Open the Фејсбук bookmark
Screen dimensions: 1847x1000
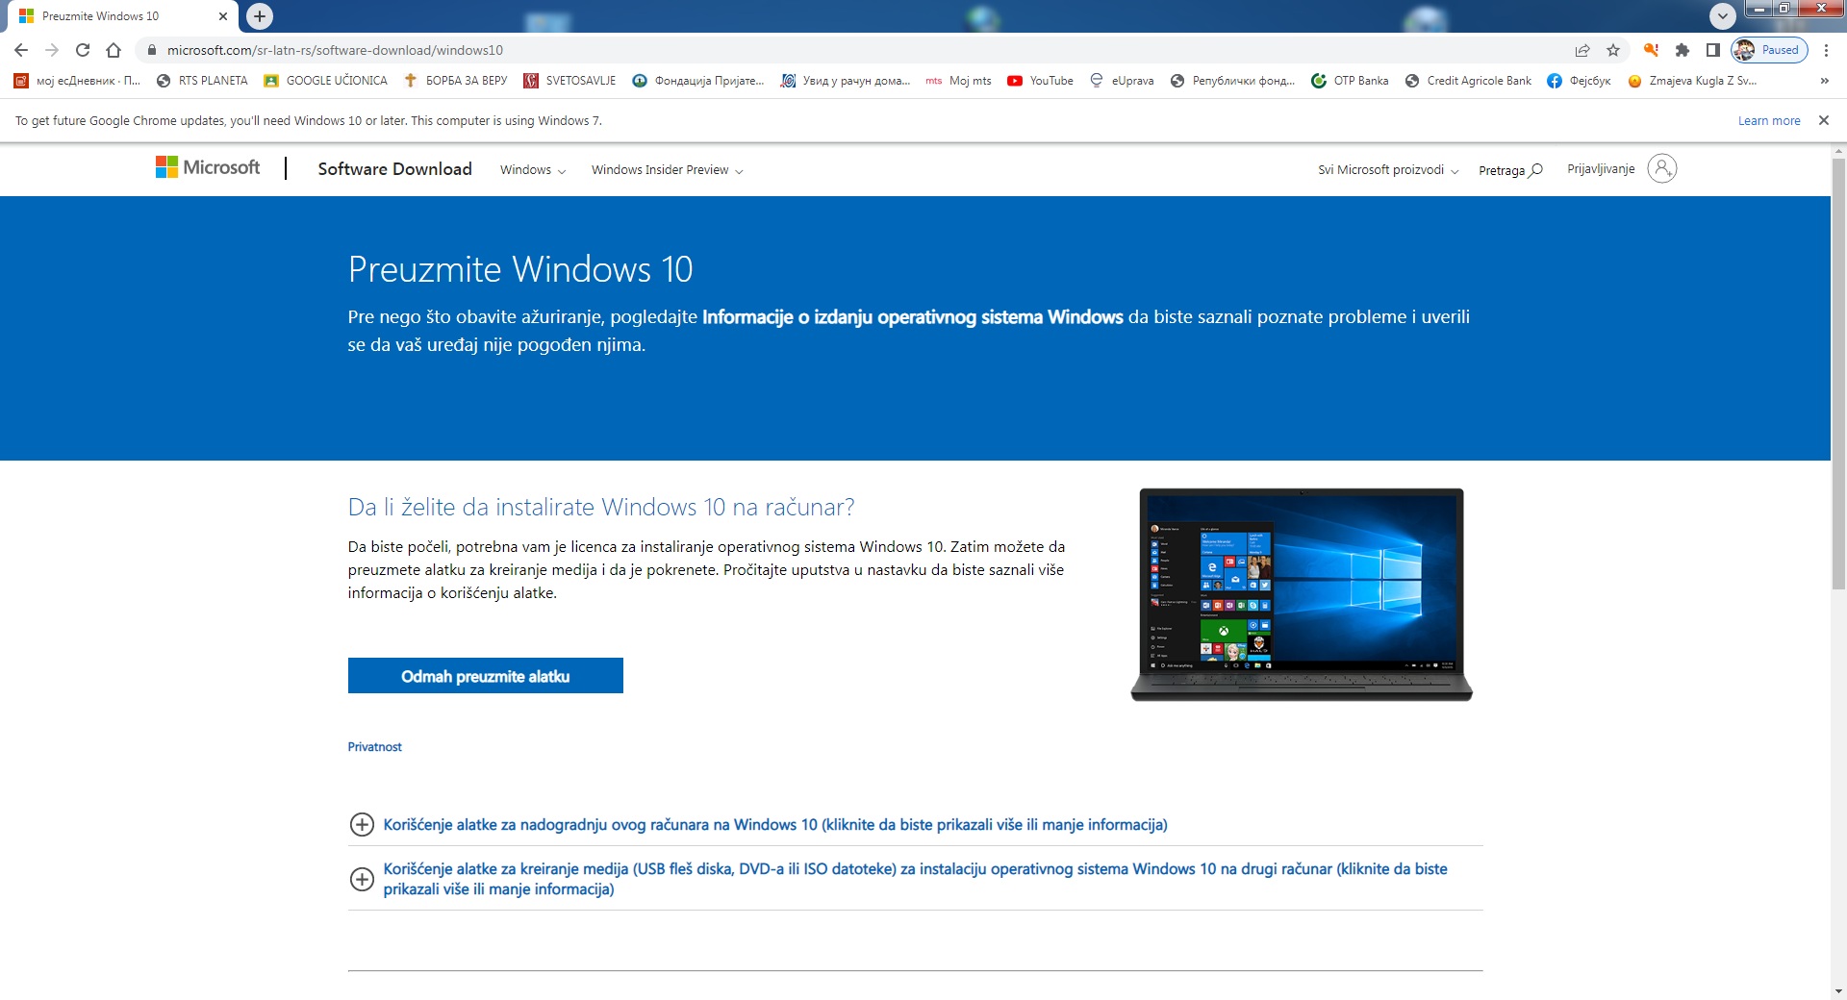1579,81
